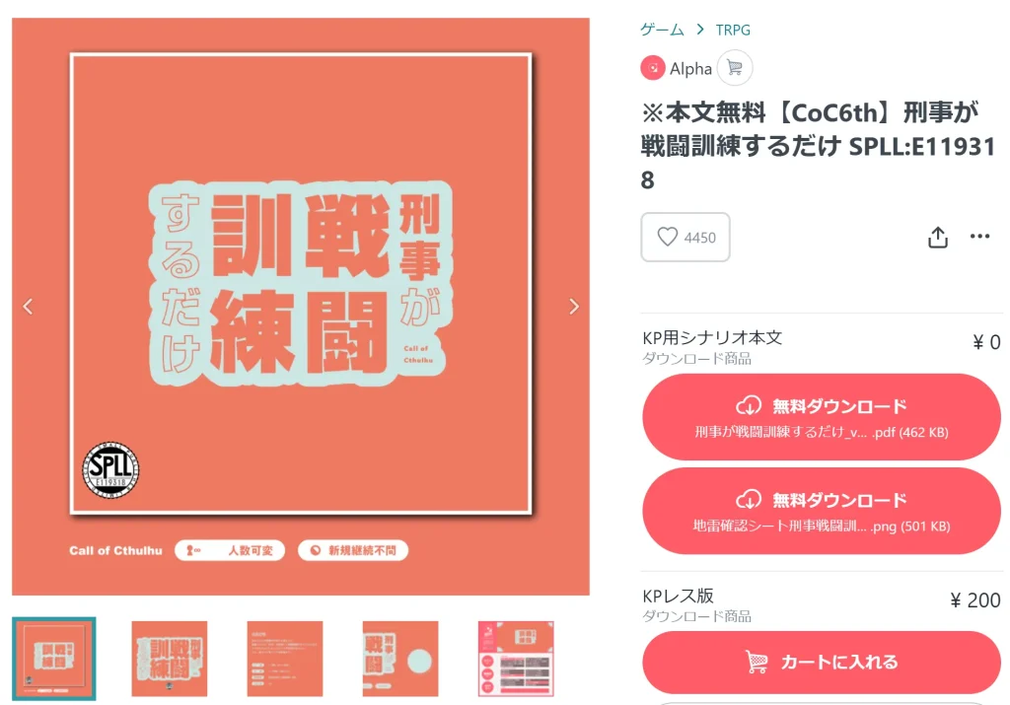Go to the TRPG category breadcrumb
The width and height of the screenshot is (1010, 705).
coord(733,30)
